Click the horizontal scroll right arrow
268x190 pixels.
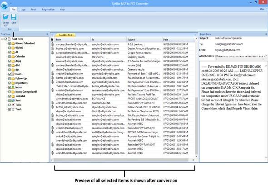[x=193, y=160]
